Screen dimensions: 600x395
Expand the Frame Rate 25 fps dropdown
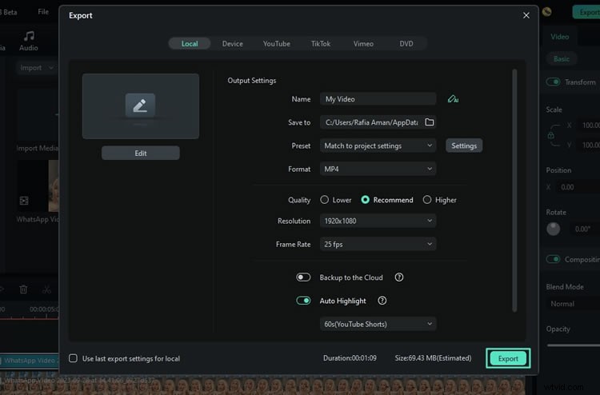378,244
